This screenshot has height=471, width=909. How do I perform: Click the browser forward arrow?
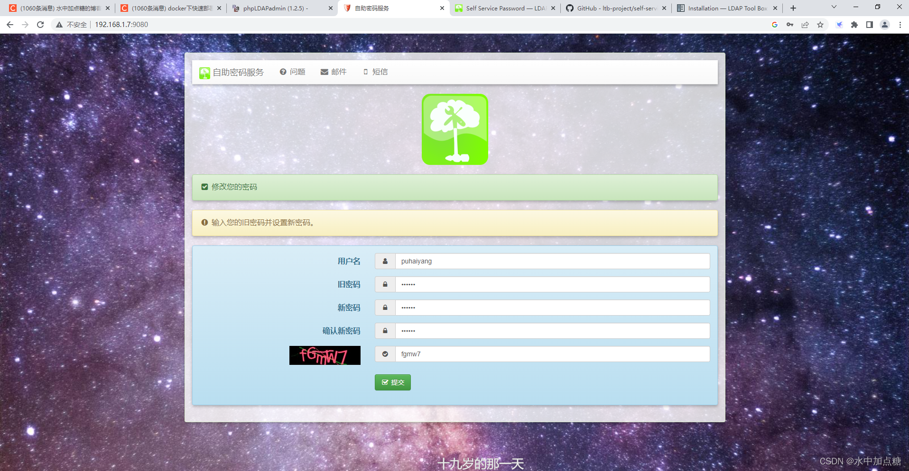click(25, 25)
